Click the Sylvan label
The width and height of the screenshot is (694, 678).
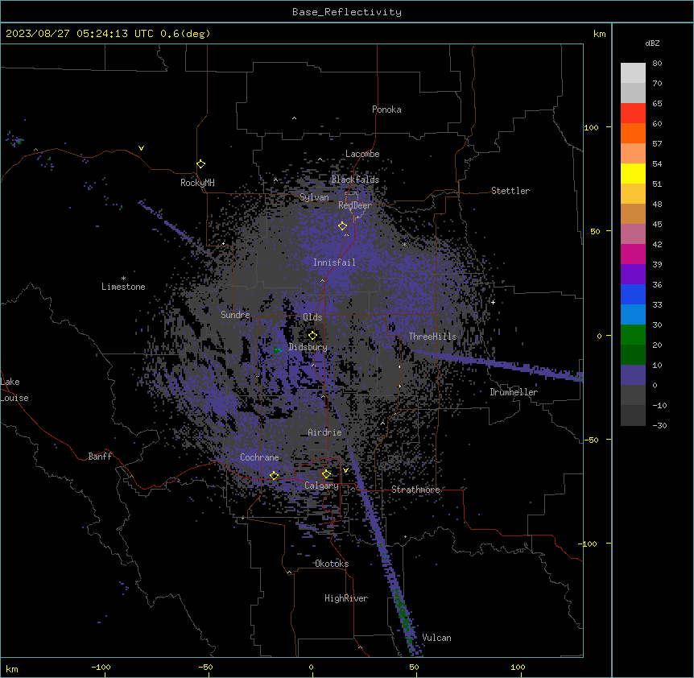click(314, 197)
